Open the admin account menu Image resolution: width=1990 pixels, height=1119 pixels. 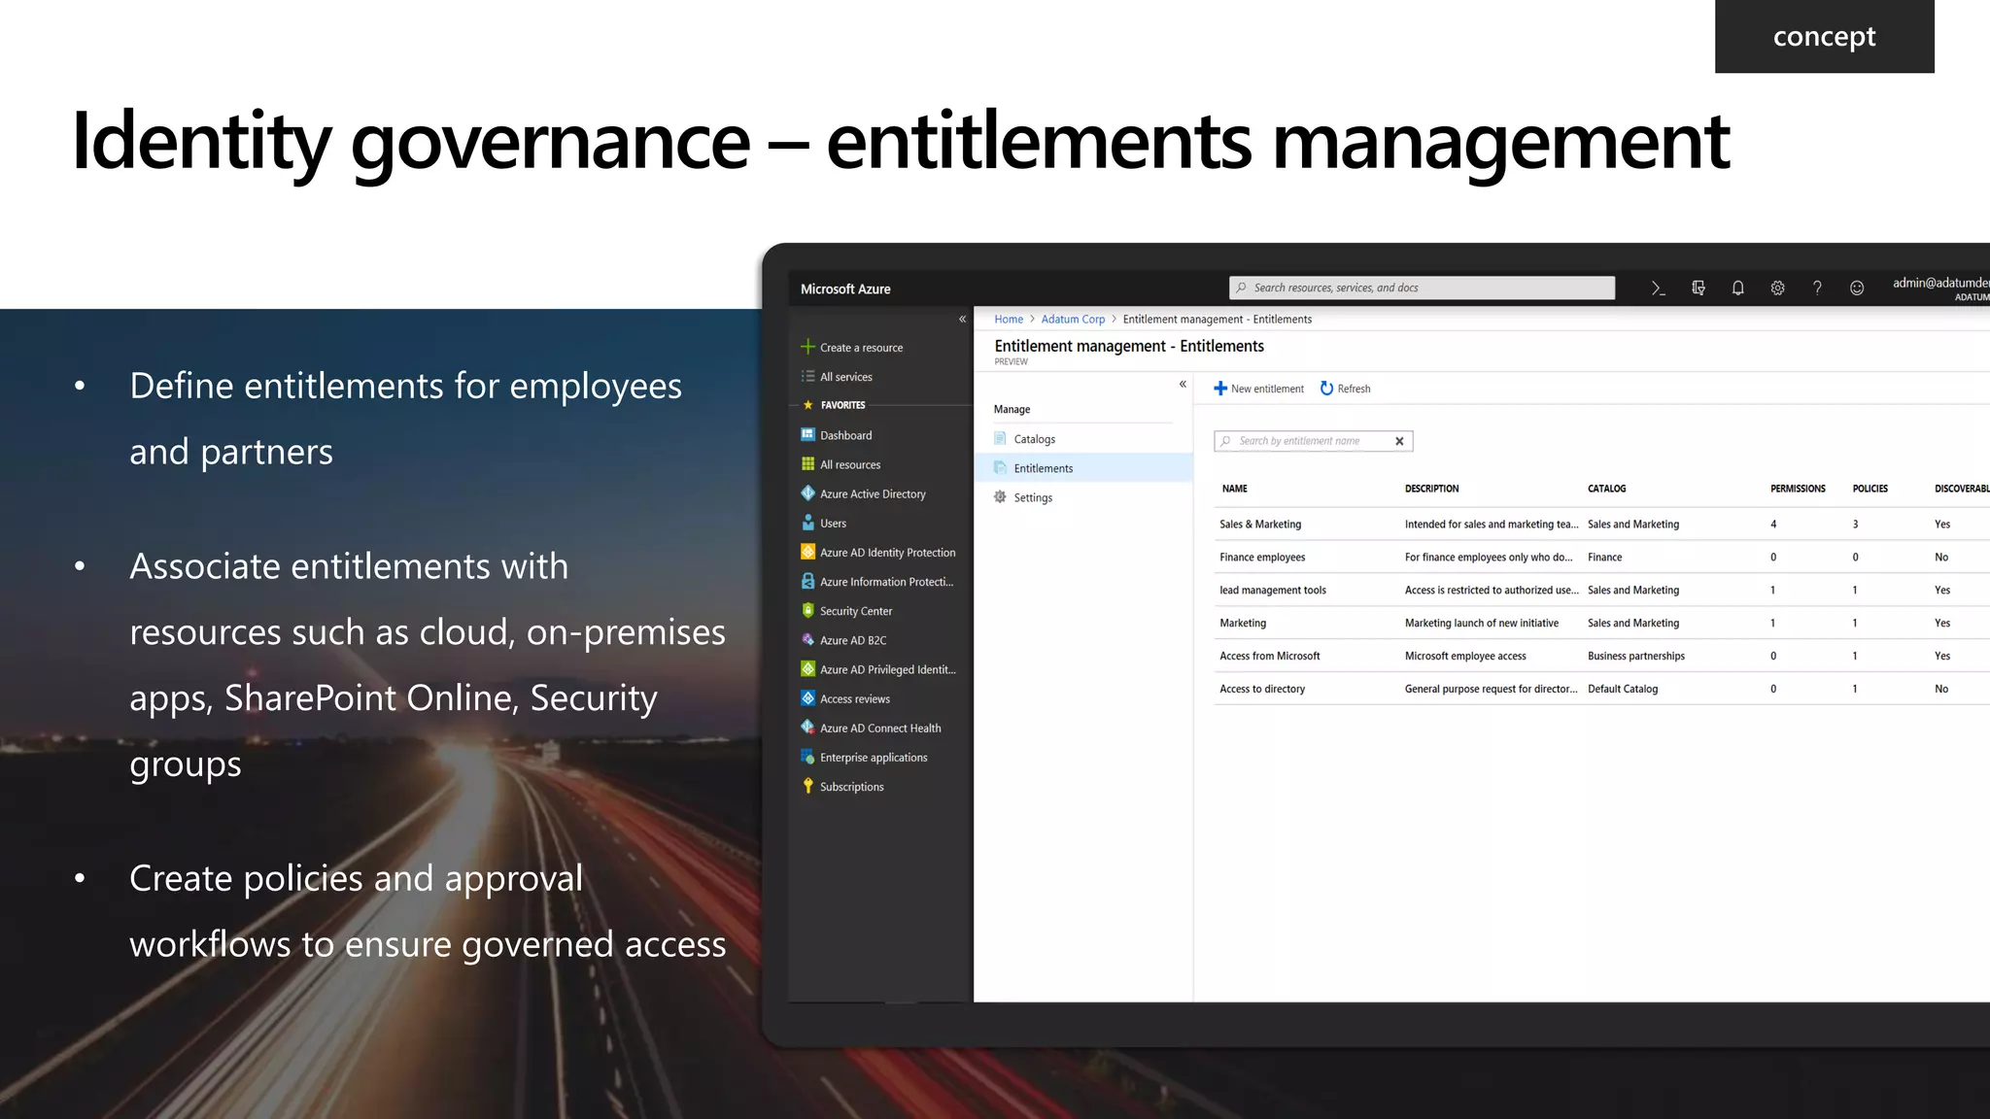(1940, 288)
